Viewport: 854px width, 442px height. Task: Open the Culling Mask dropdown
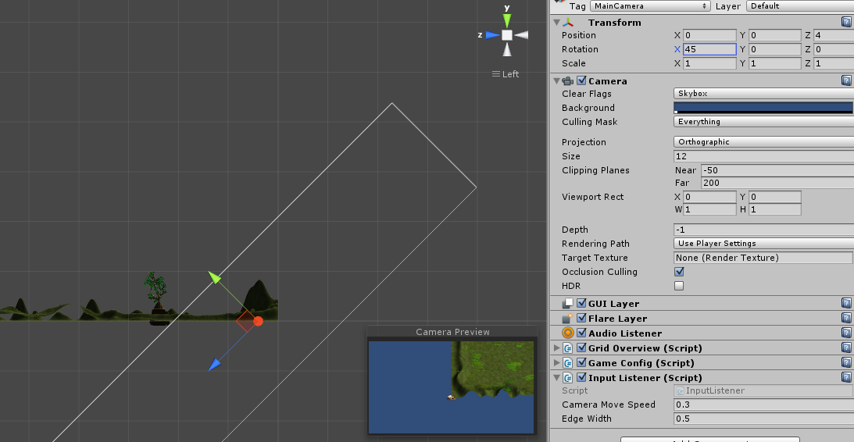click(x=763, y=122)
